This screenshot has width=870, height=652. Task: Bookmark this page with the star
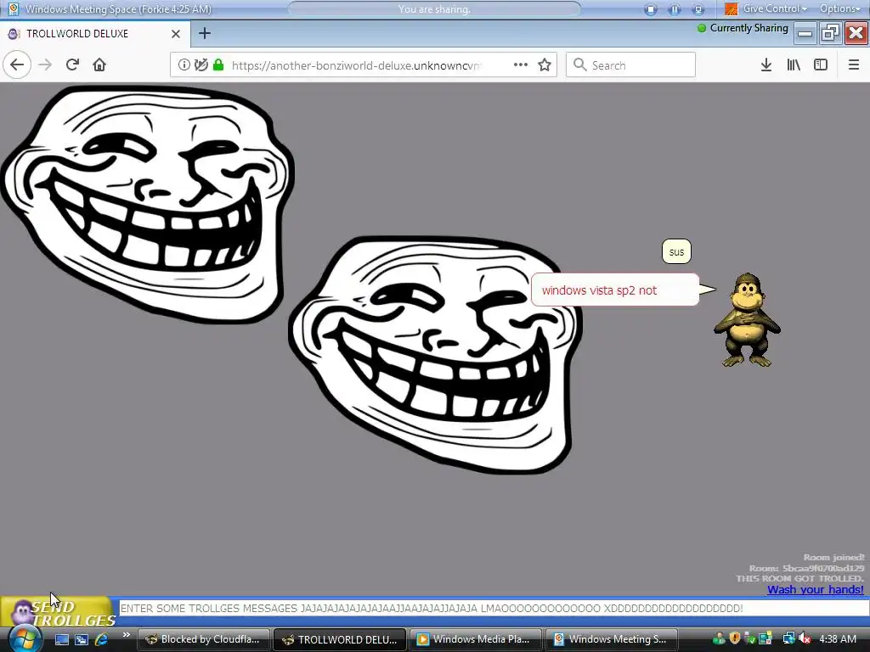pos(545,65)
